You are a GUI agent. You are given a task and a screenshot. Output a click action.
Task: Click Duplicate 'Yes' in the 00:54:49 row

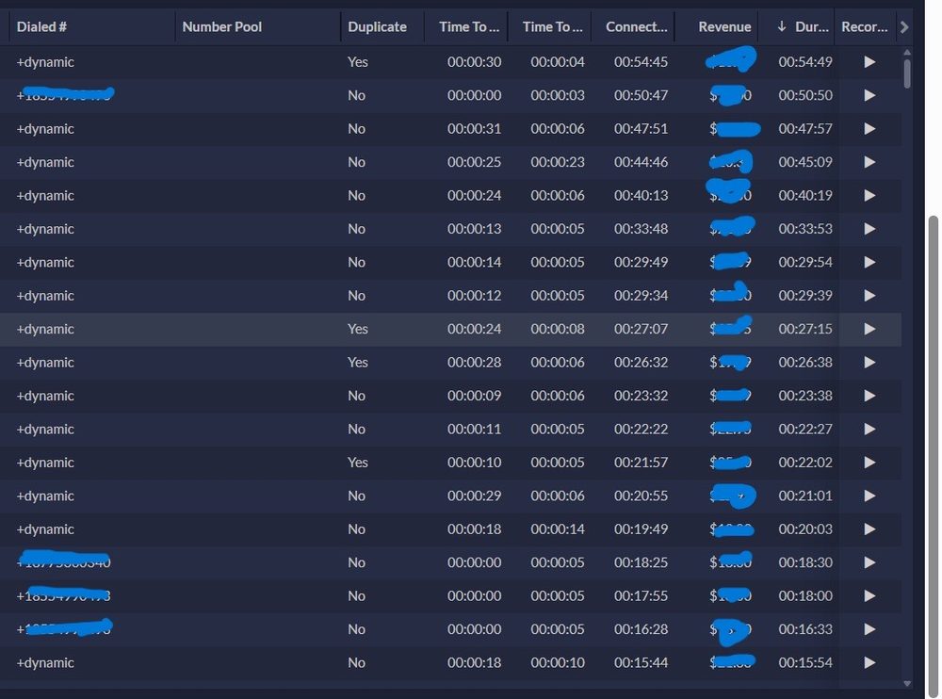[x=357, y=62]
